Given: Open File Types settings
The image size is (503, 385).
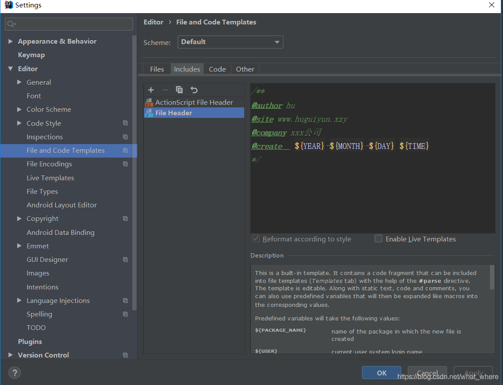Looking at the screenshot, I should click(42, 191).
